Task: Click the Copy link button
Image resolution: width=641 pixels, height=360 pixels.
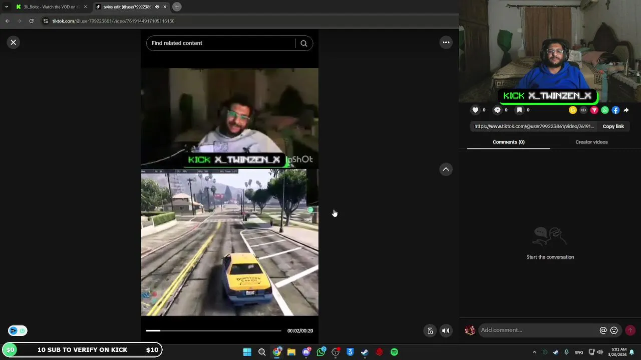Action: click(x=613, y=126)
